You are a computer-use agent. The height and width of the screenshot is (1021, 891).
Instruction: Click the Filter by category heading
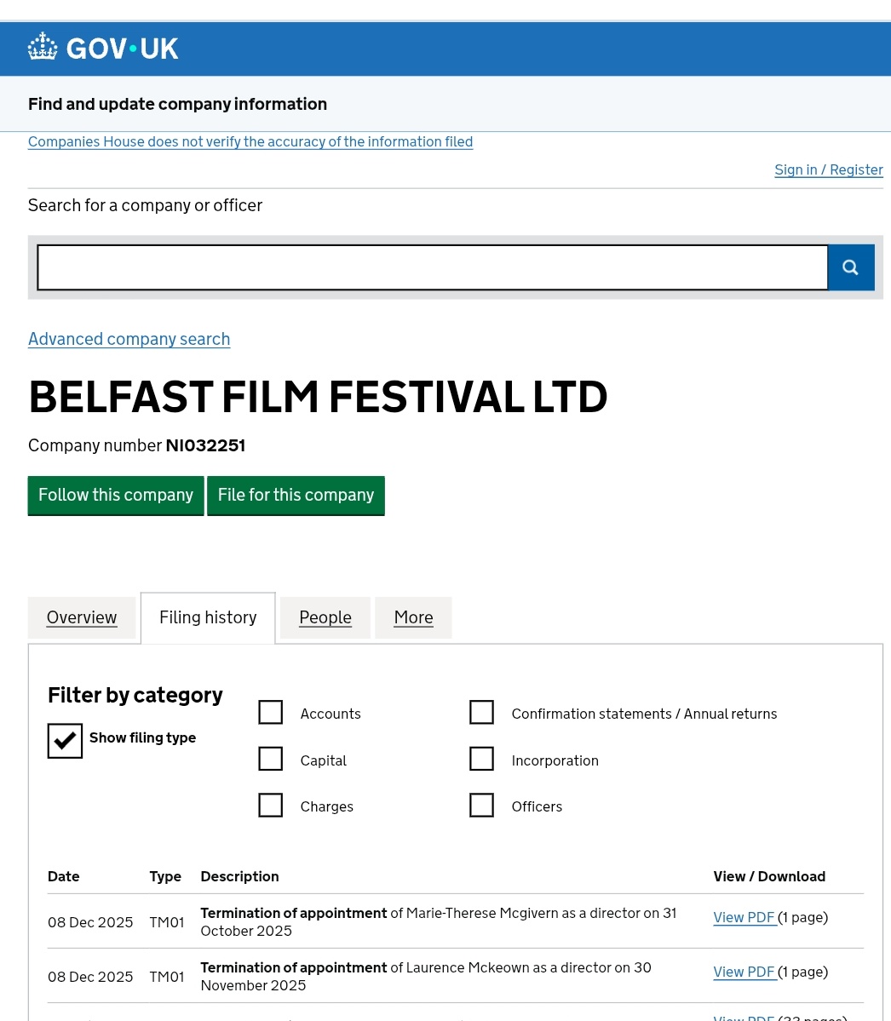tap(135, 696)
